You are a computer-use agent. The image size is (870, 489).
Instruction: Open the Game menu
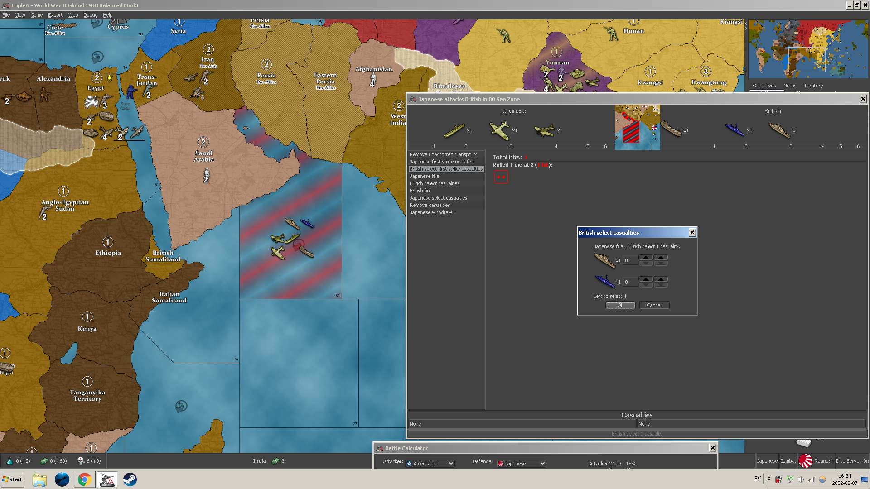pos(36,15)
